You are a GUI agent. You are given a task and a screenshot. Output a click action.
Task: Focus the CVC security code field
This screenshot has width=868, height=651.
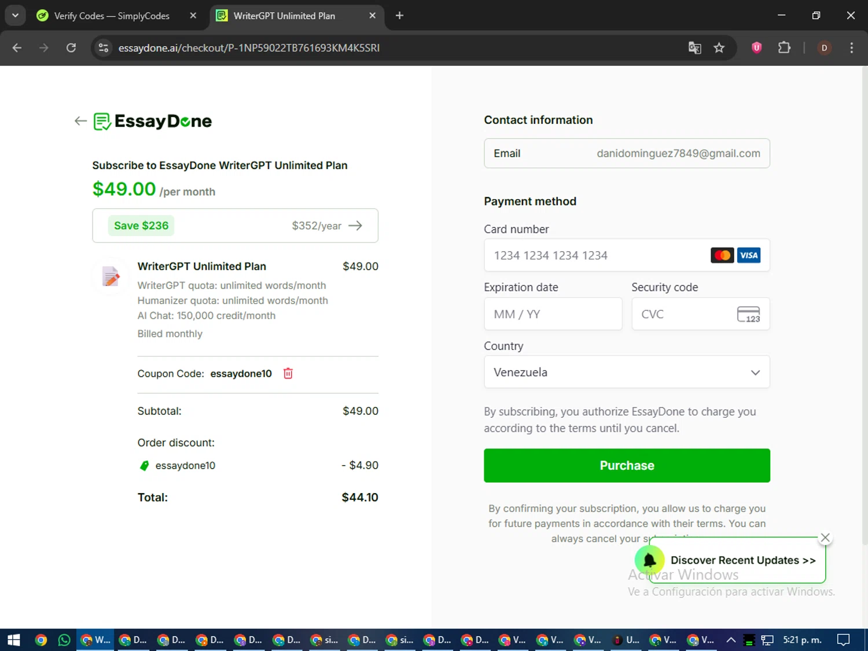701,314
